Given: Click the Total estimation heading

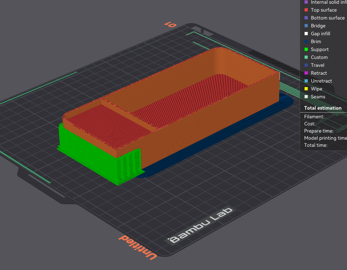Looking at the screenshot, I should tap(323, 108).
